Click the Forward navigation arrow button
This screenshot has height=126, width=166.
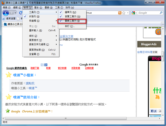(12, 13)
